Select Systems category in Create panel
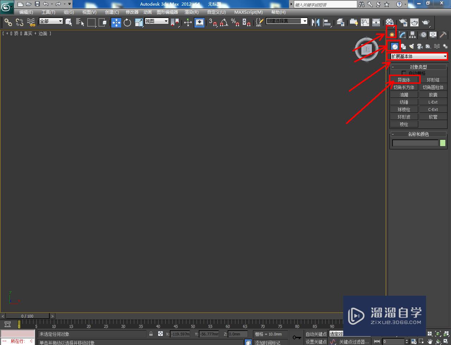451x345 pixels. [x=445, y=46]
